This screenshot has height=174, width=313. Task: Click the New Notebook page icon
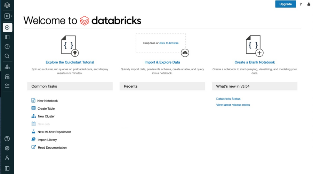33,100
